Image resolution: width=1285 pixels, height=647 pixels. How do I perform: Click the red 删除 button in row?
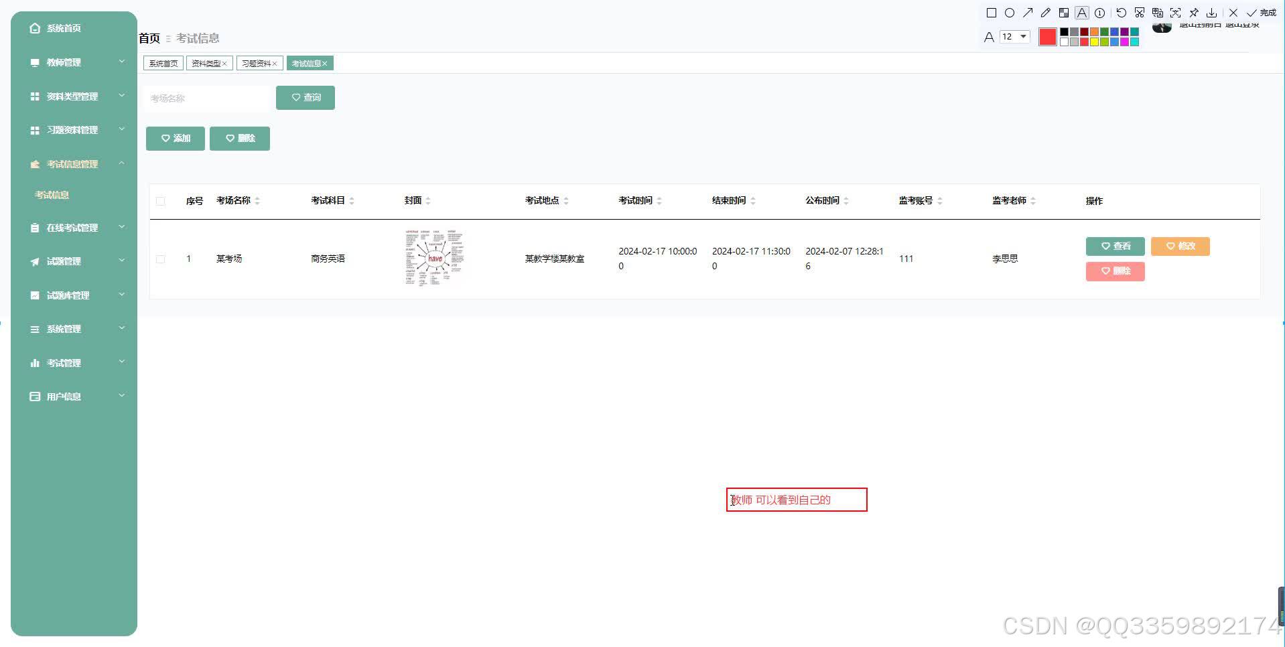(1115, 271)
